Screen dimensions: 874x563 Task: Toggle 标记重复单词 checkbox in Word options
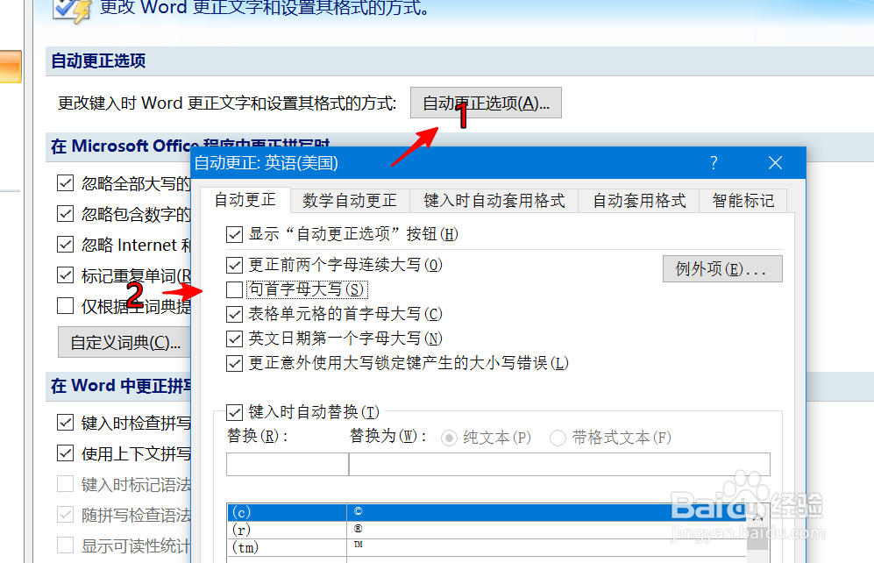[65, 274]
